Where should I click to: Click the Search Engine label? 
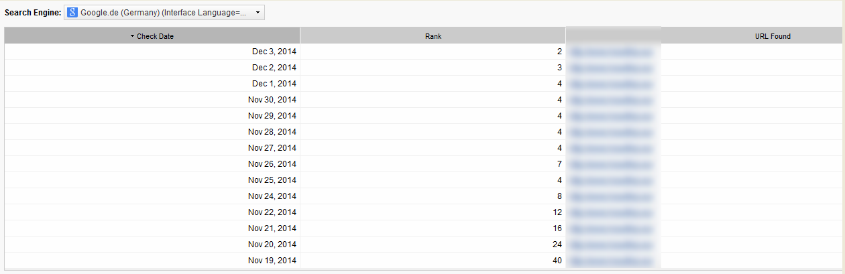pos(33,13)
